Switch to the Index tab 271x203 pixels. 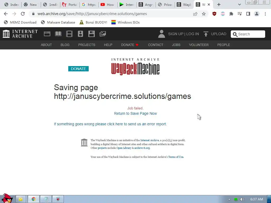[x=12, y=5]
